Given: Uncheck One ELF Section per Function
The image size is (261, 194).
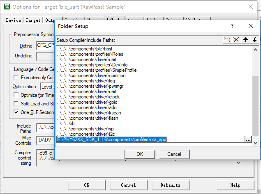Looking at the screenshot, I should coord(16,112).
